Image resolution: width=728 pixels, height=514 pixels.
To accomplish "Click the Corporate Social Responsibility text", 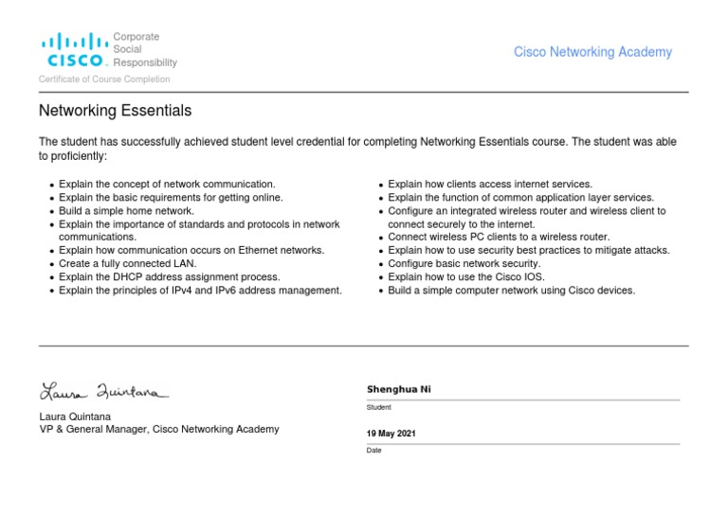I will [144, 49].
